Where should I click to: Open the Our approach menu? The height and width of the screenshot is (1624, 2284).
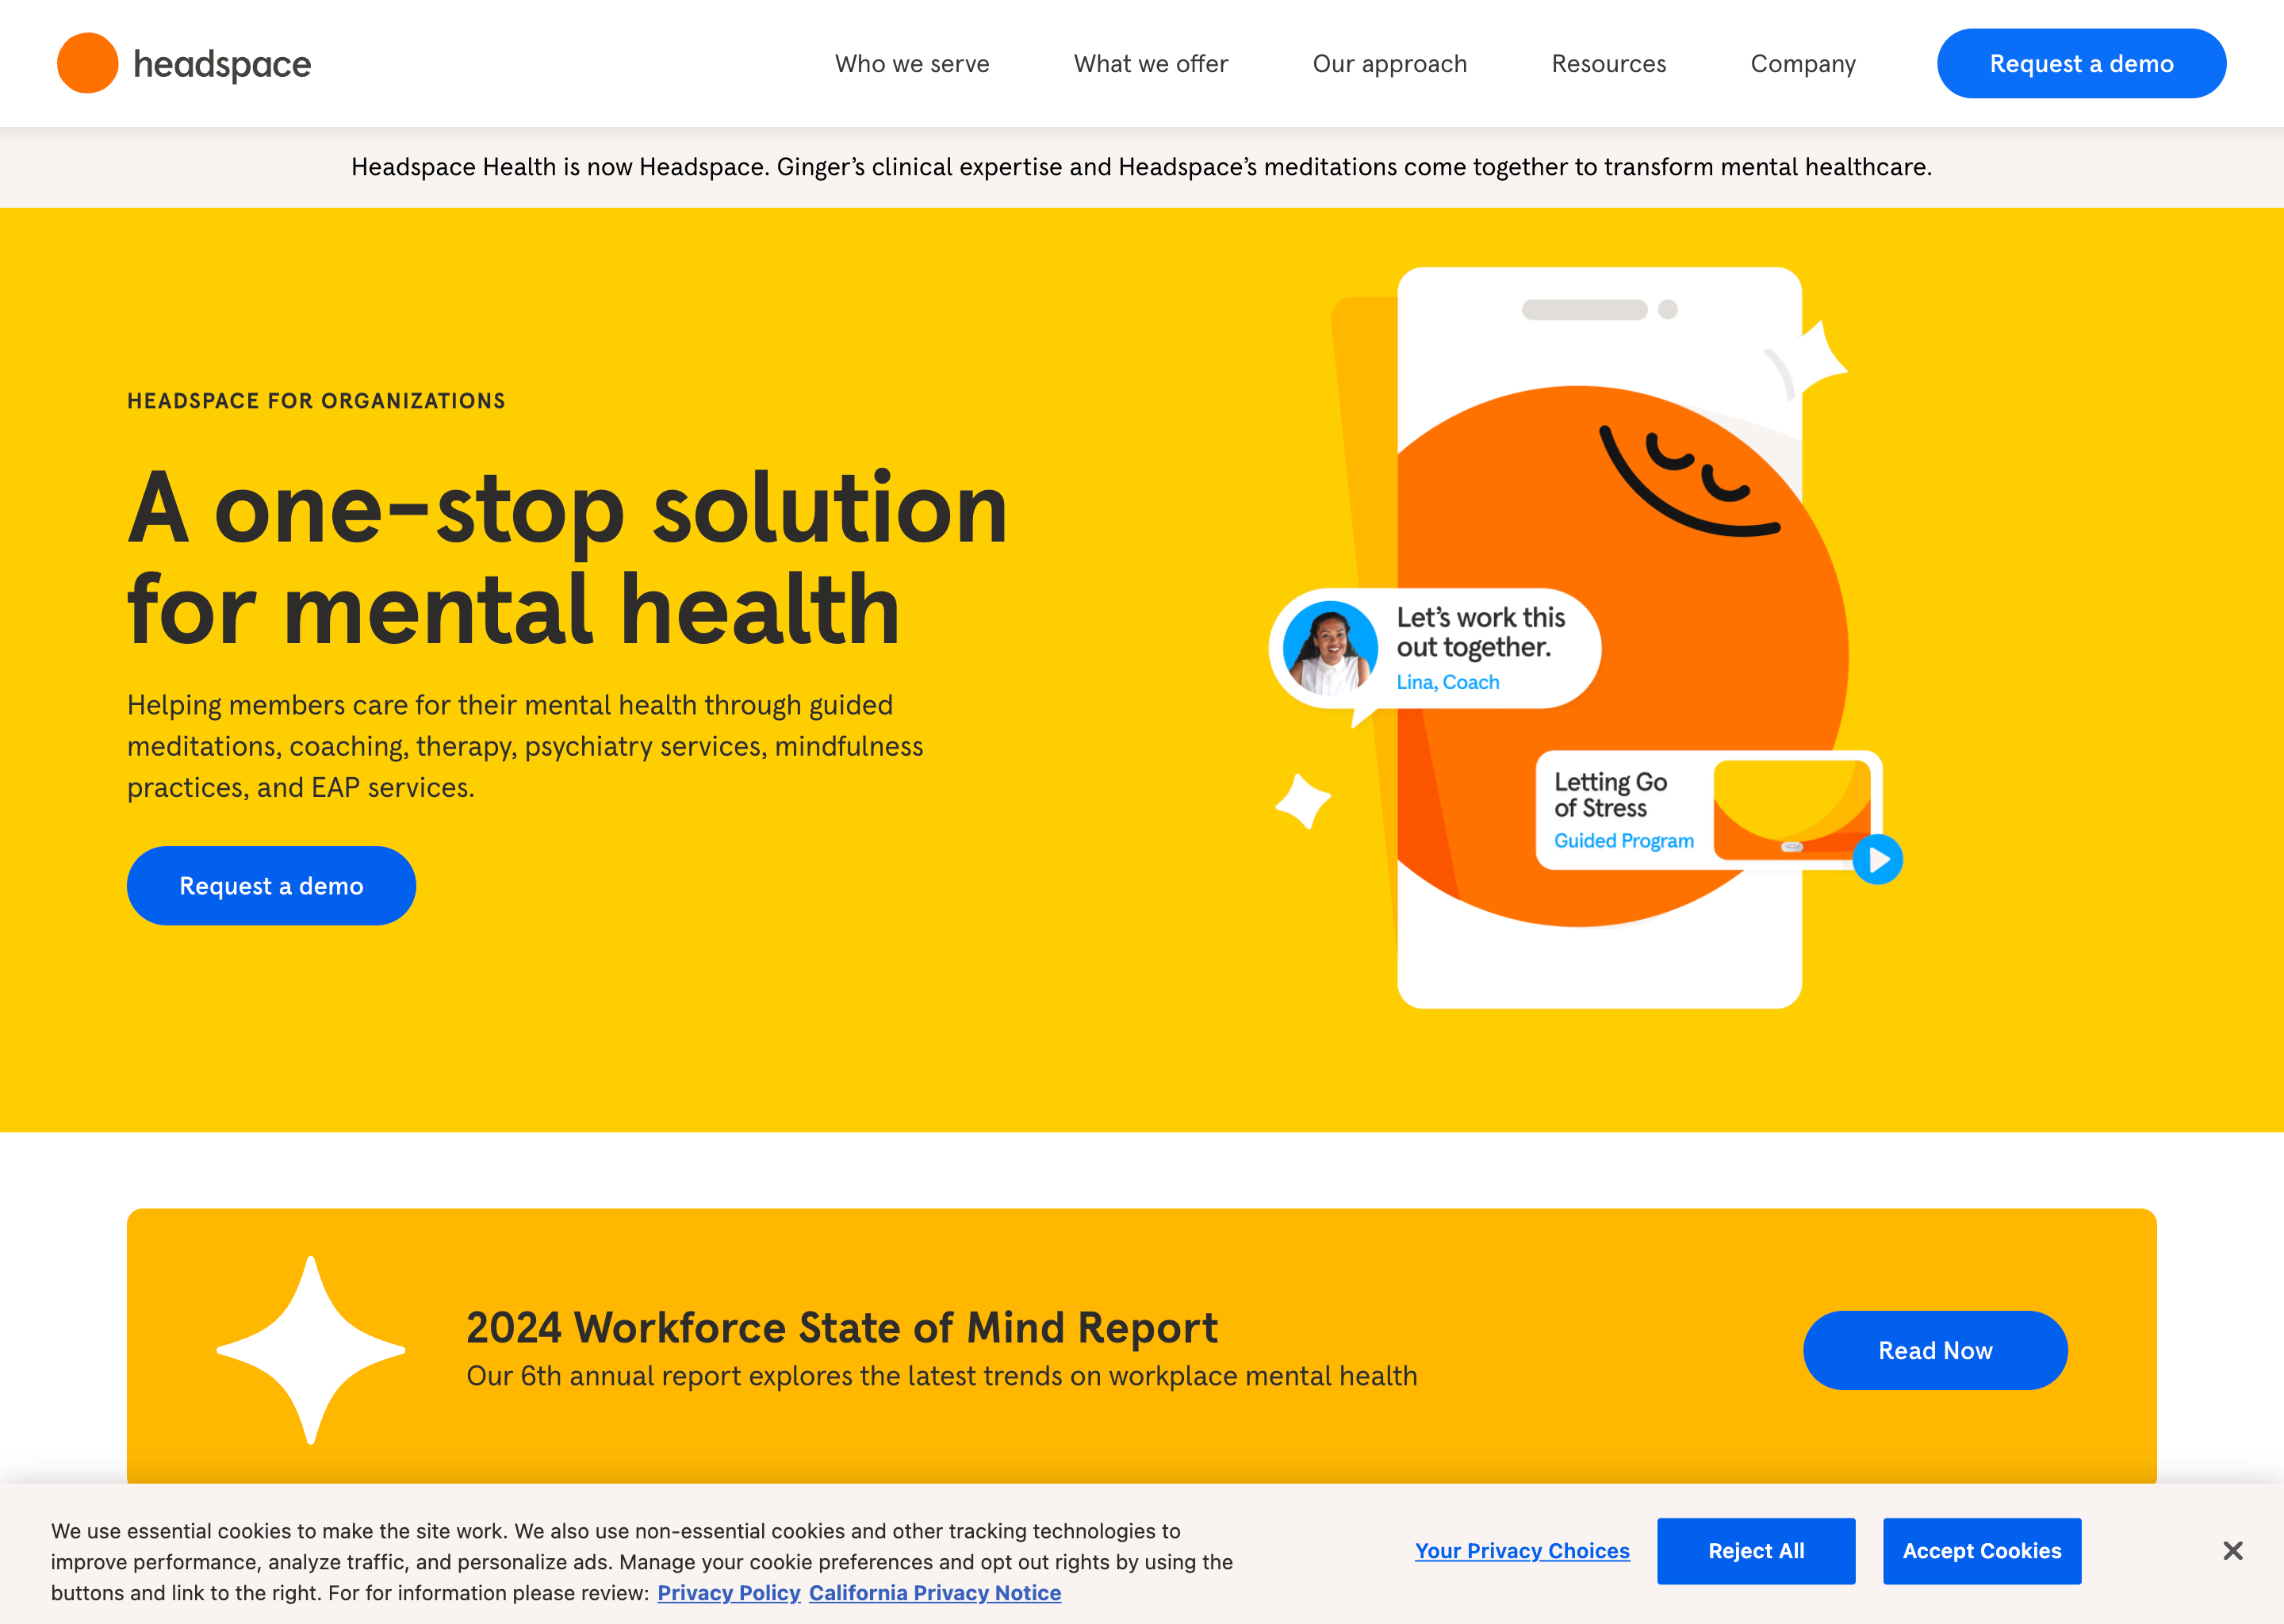click(x=1389, y=64)
